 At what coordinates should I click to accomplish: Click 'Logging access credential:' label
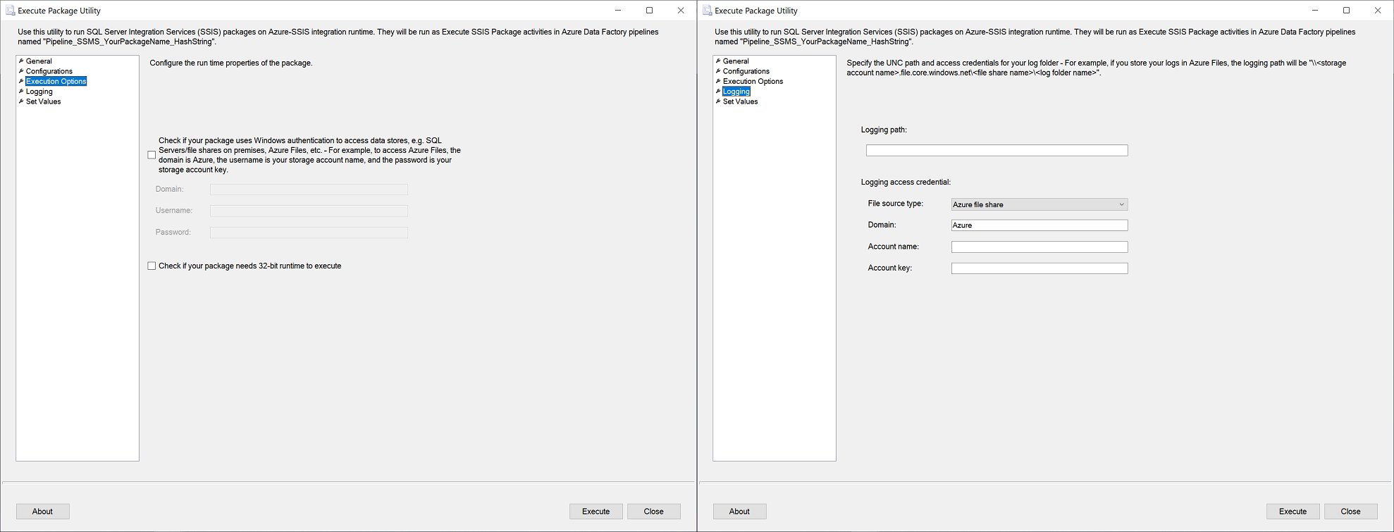coord(906,182)
